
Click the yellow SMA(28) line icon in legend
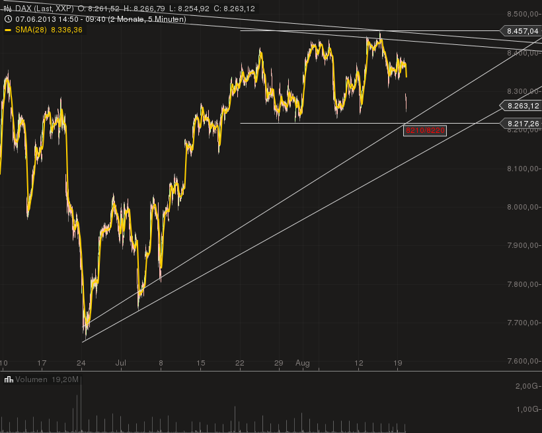coord(8,29)
